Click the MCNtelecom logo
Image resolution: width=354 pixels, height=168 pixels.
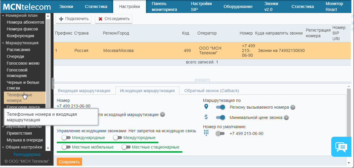point(27,7)
